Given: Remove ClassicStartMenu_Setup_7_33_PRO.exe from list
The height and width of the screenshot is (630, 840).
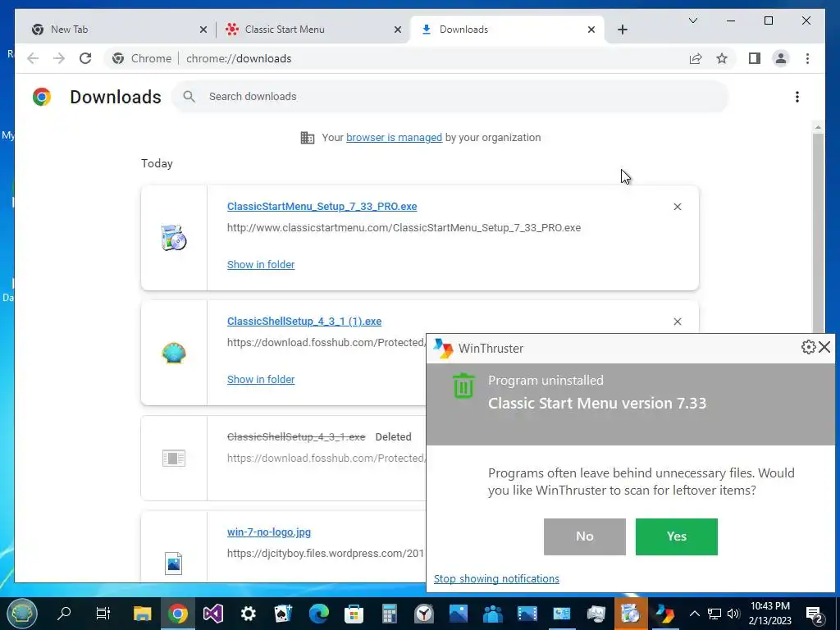Looking at the screenshot, I should point(677,207).
